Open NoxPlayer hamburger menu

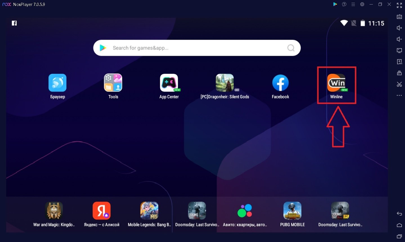coord(353,4)
